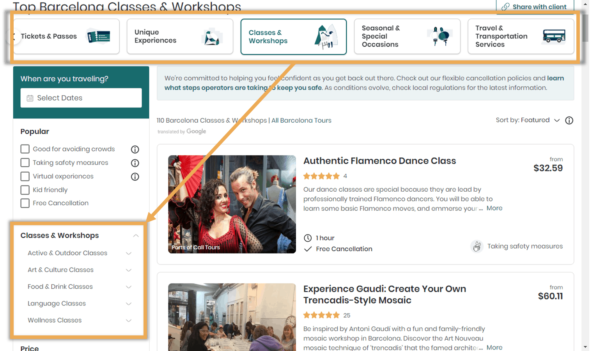Click the $60.11 price
The width and height of the screenshot is (590, 351).
pos(550,296)
